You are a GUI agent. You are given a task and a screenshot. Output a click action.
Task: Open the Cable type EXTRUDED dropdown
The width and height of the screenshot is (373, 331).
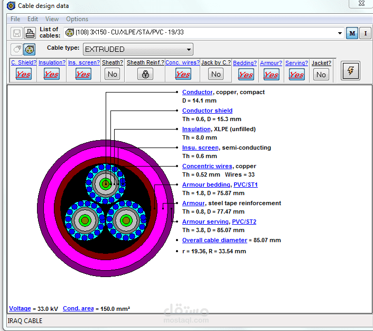[x=138, y=49]
